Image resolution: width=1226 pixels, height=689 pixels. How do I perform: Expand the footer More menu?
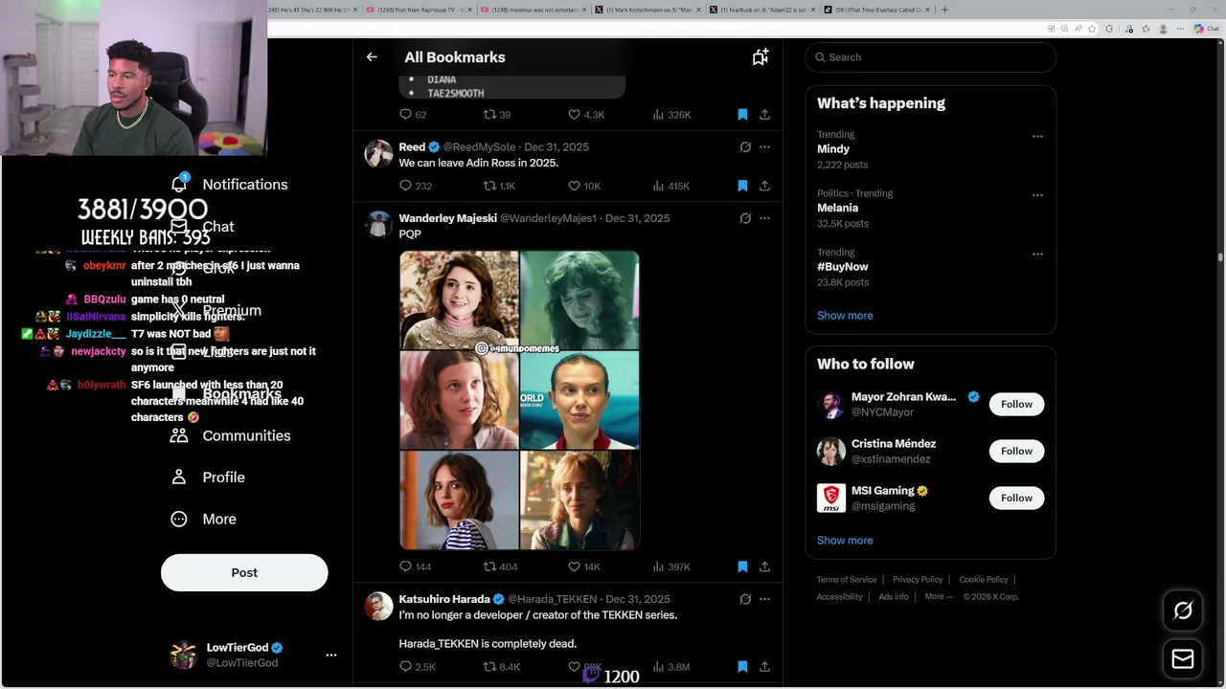939,597
